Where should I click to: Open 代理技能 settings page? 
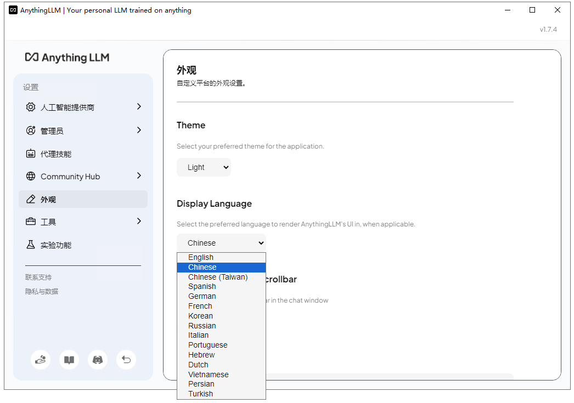(x=83, y=154)
